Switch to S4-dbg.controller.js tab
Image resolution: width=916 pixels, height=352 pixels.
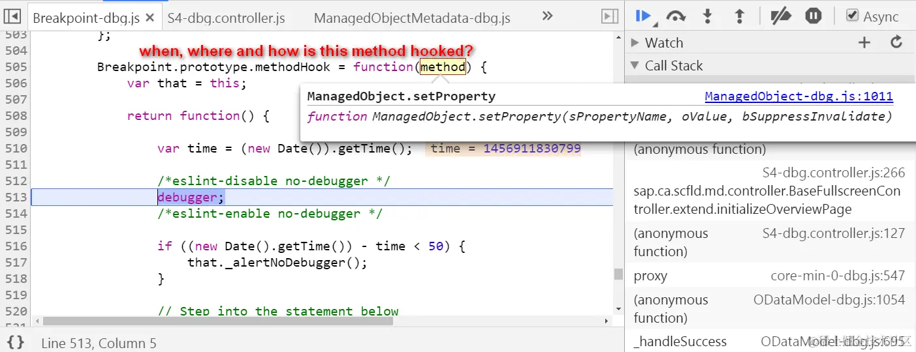[226, 18]
